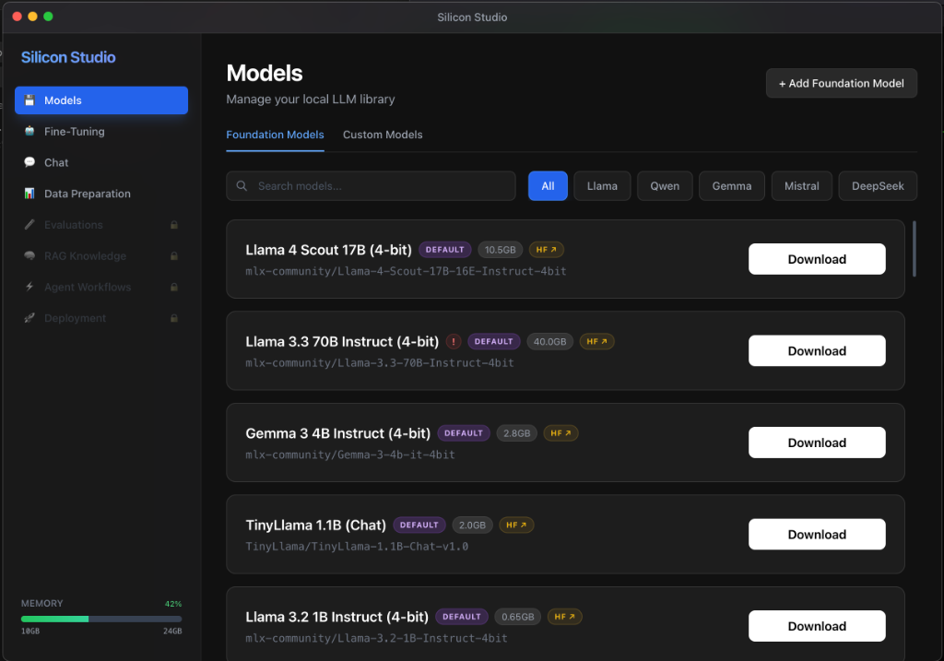
Task: Open Data Preparation in sidebar
Action: 101,194
